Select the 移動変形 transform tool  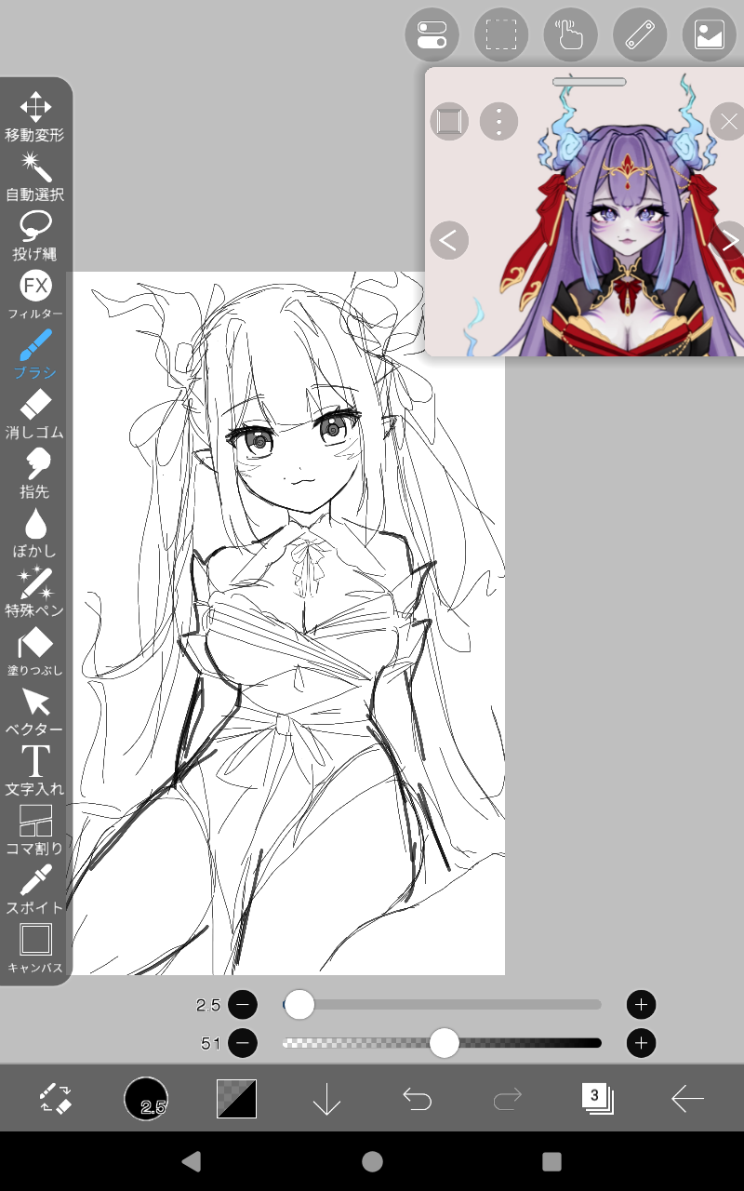tap(35, 116)
